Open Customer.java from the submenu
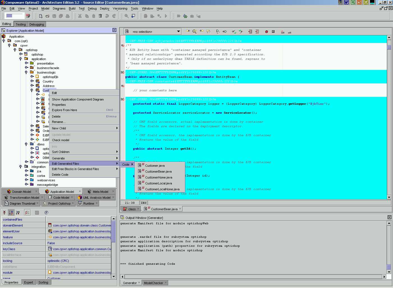Viewport: 393px width, 288px height. [x=160, y=166]
